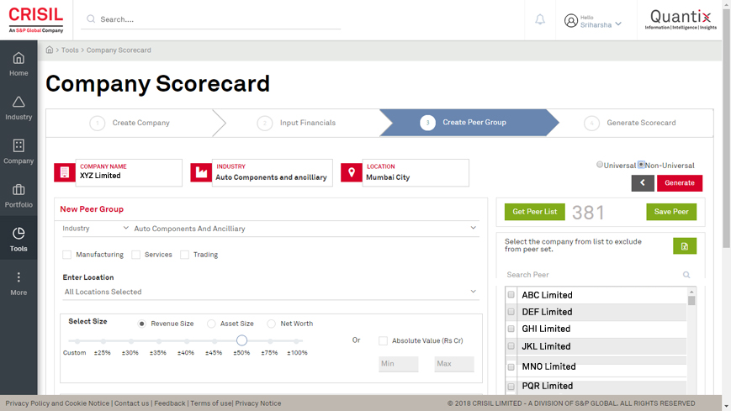Go to the Generate Scorecard step
This screenshot has height=411, width=731.
640,123
